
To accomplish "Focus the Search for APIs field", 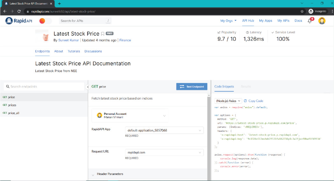I will click(x=85, y=21).
